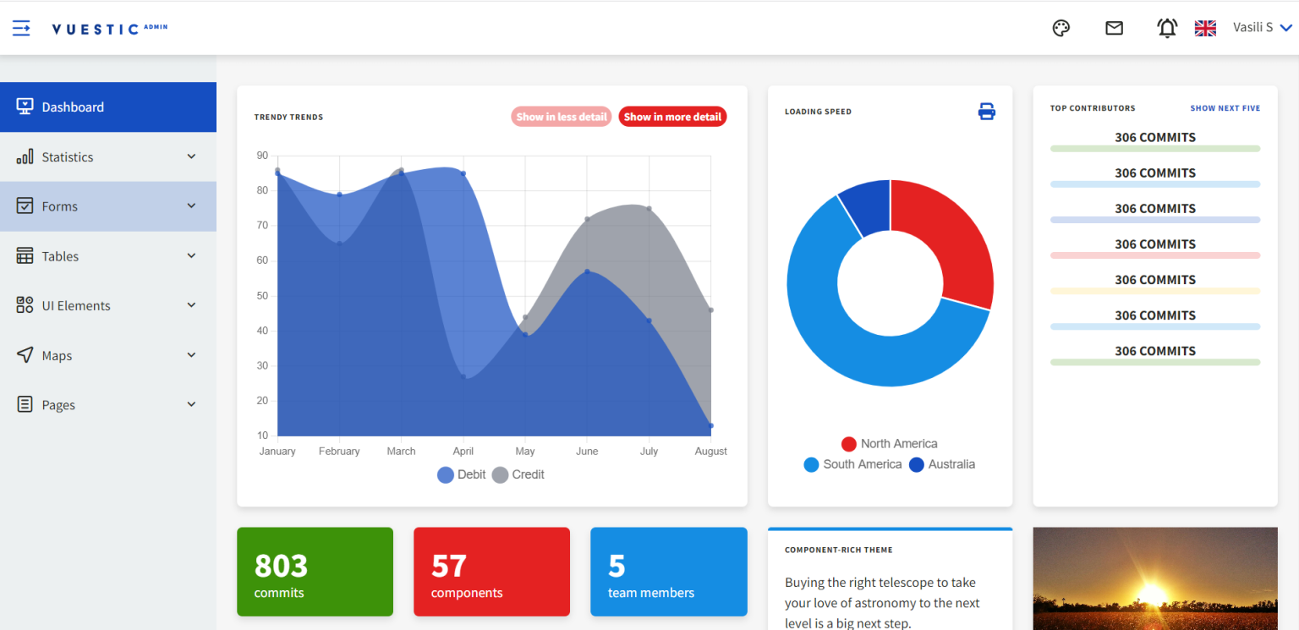Toggle the Debit dataset legend
This screenshot has height=630, width=1299.
click(x=461, y=474)
